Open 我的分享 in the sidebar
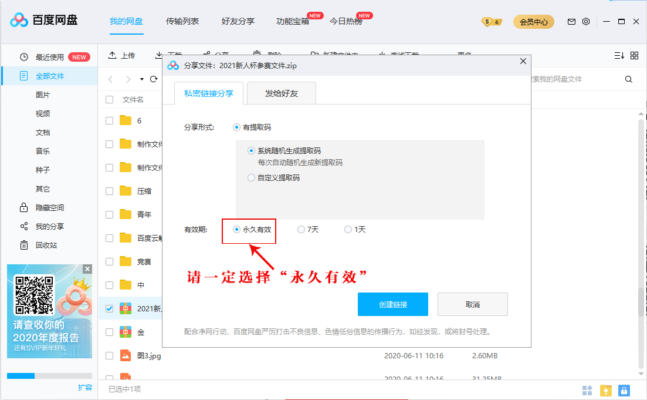 49,227
